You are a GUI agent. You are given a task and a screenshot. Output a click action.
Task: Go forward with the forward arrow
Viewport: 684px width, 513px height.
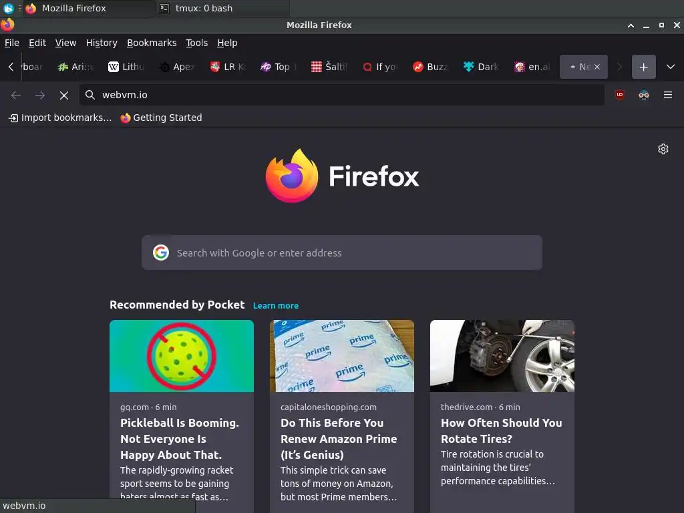click(x=39, y=95)
